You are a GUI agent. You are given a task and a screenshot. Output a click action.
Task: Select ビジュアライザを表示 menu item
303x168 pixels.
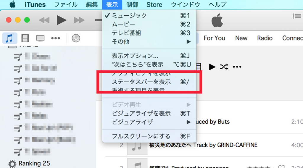tap(149, 113)
